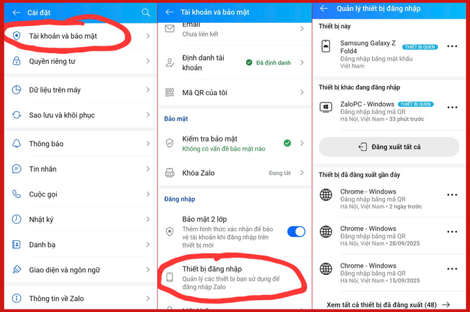470x312 pixels.
Task: Toggle the Bảo mật 2 lớp switch
Action: point(296,231)
